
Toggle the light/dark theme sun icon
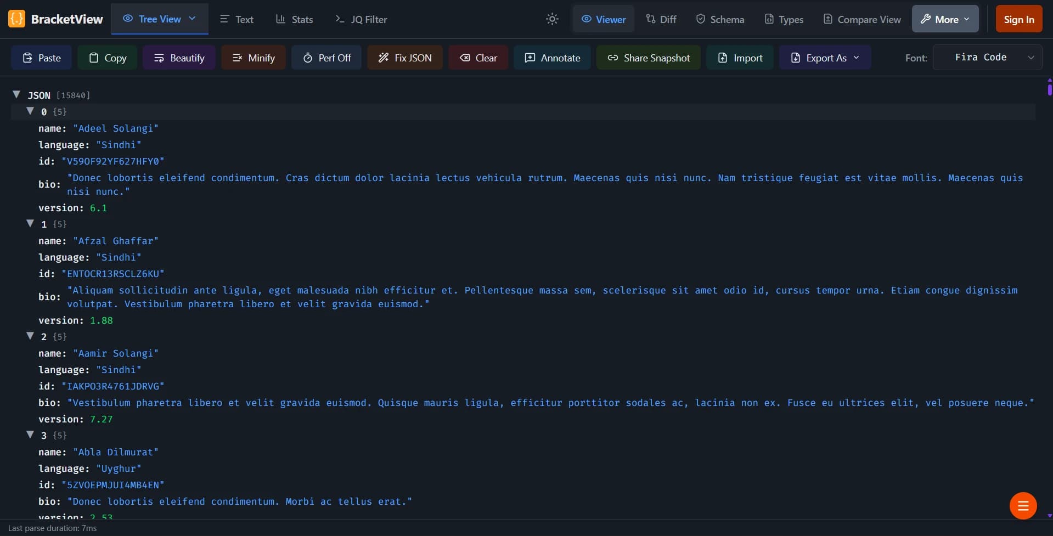tap(552, 19)
